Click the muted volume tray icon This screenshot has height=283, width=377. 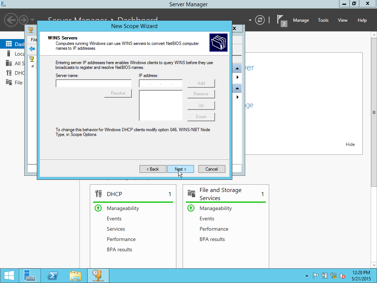(x=342, y=276)
